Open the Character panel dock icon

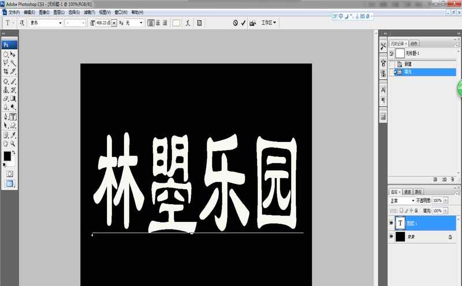pyautogui.click(x=383, y=90)
